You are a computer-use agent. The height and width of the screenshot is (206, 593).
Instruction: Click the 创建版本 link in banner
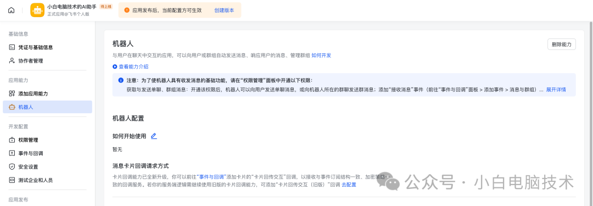pos(224,10)
